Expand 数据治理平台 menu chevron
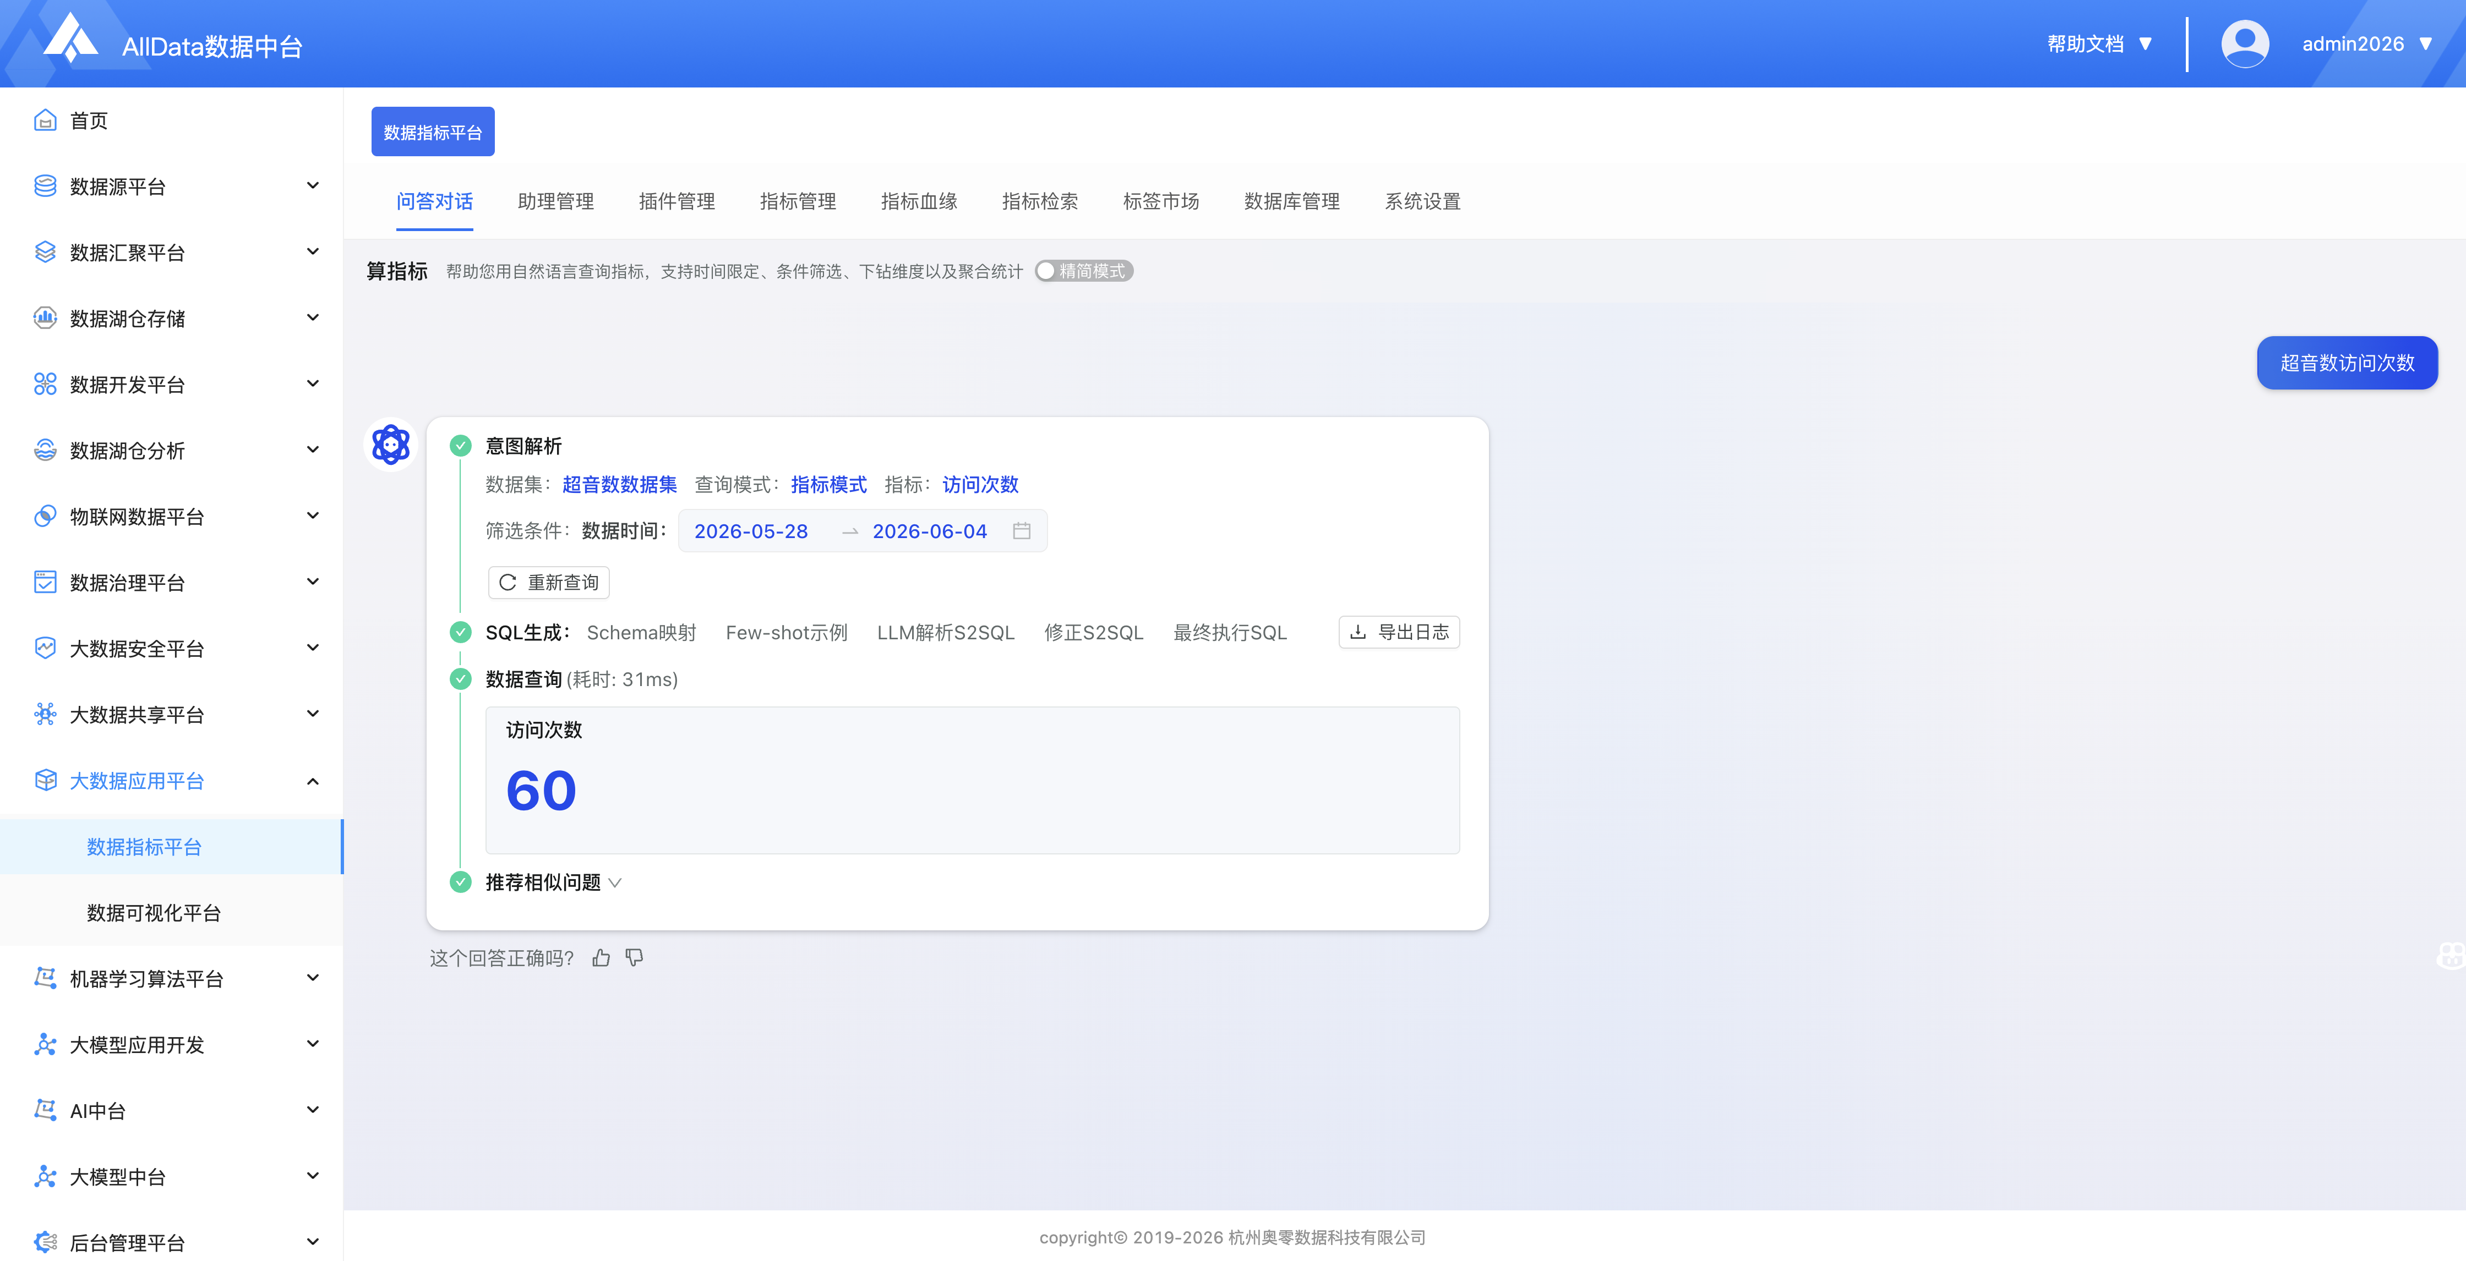Screen dimensions: 2466x1261 [x=312, y=582]
